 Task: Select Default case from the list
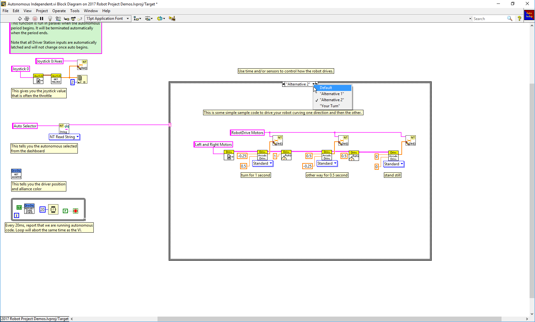[x=333, y=88]
